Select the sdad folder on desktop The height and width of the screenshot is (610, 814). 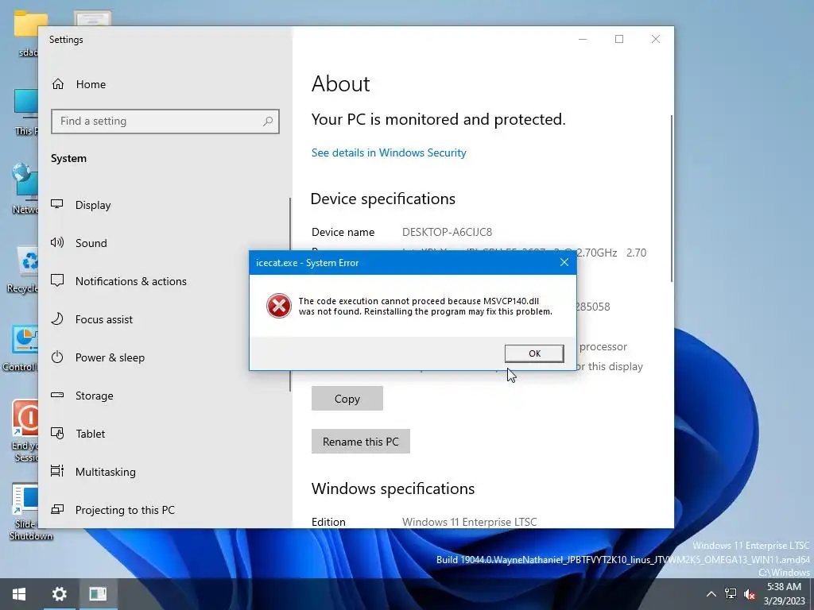[29, 34]
